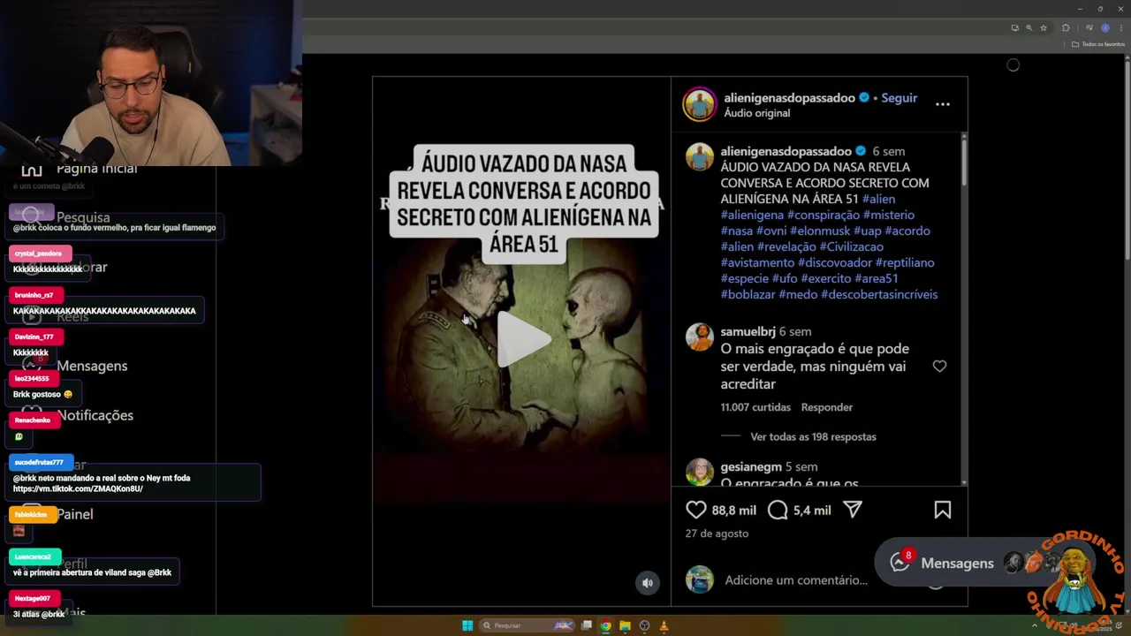Open the #elonmusk hashtag
Screen dimensions: 1131x636
[824, 231]
